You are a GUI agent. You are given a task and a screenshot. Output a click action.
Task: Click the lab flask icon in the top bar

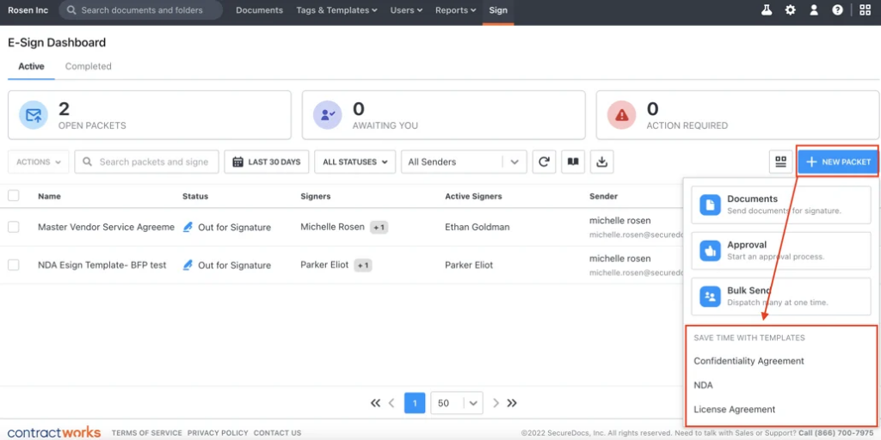767,10
